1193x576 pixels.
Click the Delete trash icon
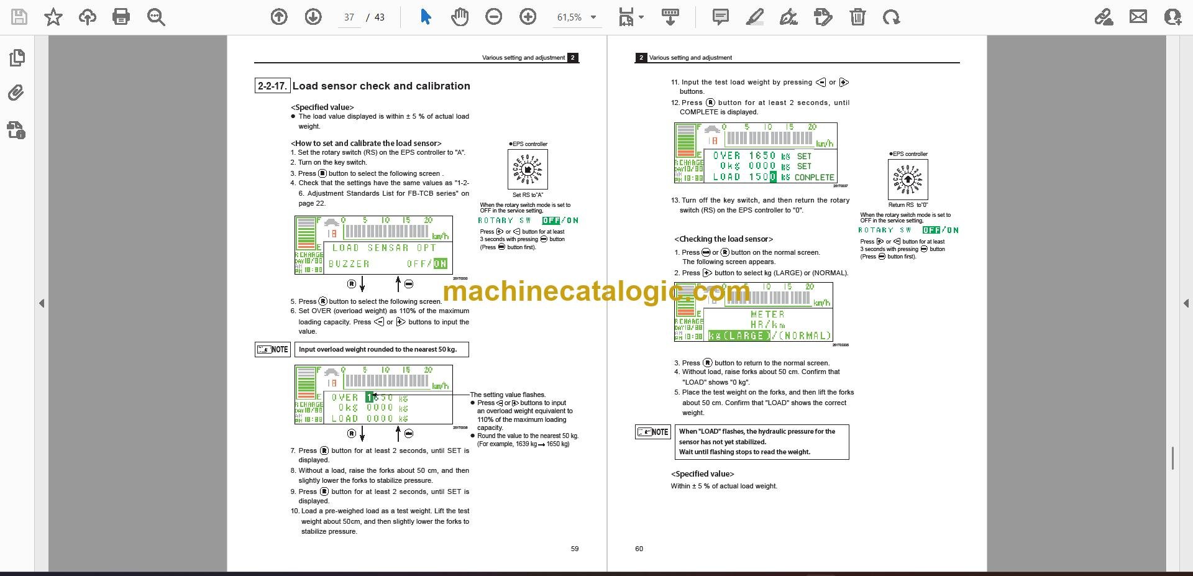click(x=857, y=17)
